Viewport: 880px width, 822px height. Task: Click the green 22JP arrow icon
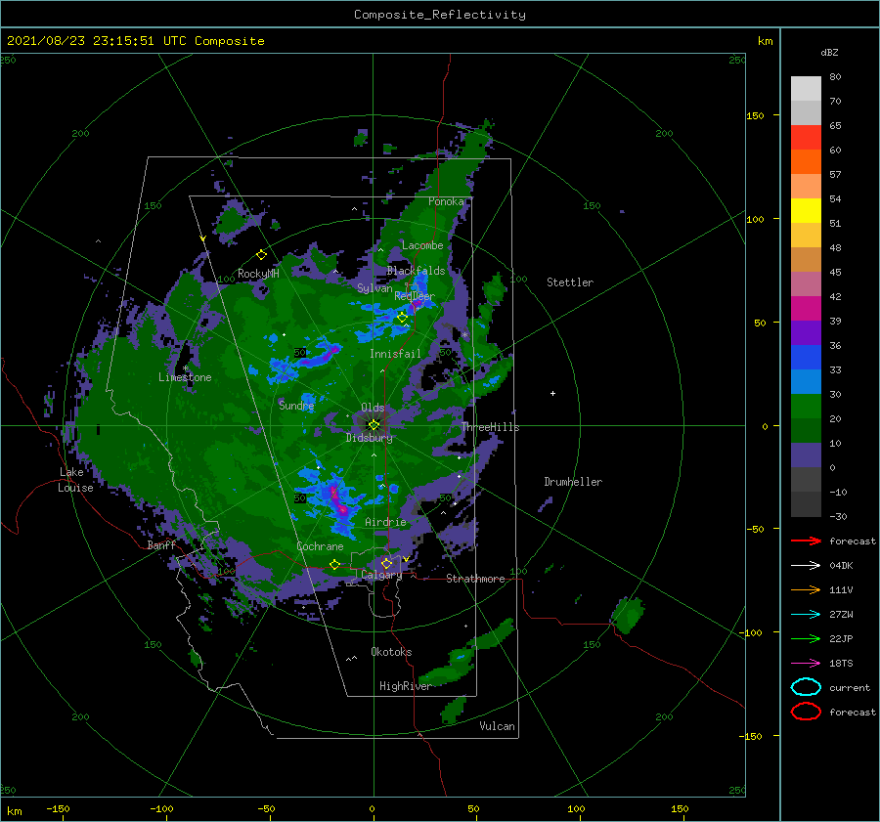[x=806, y=638]
